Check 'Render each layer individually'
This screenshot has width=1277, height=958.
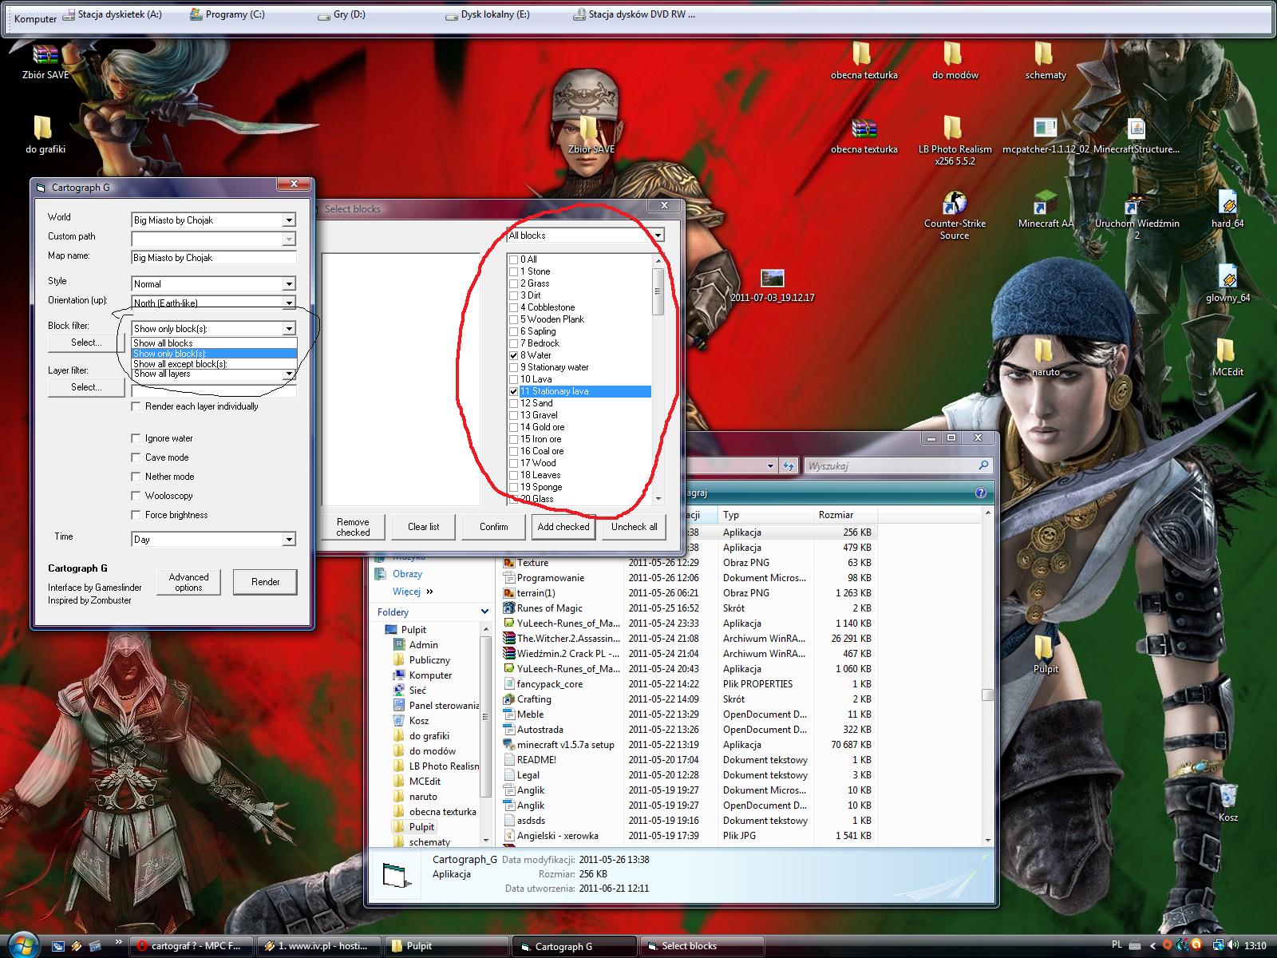coord(136,406)
